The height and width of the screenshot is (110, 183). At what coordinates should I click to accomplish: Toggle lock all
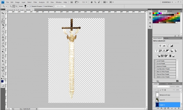pos(165,90)
